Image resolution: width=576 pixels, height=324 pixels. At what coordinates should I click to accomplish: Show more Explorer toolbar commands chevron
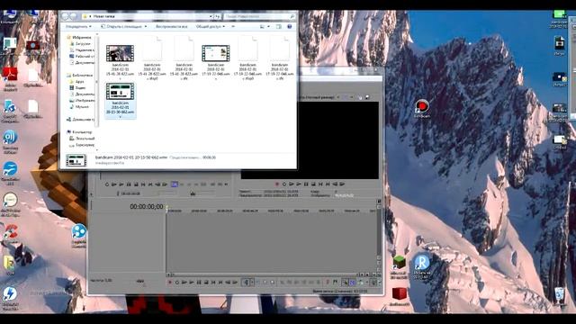(233, 26)
